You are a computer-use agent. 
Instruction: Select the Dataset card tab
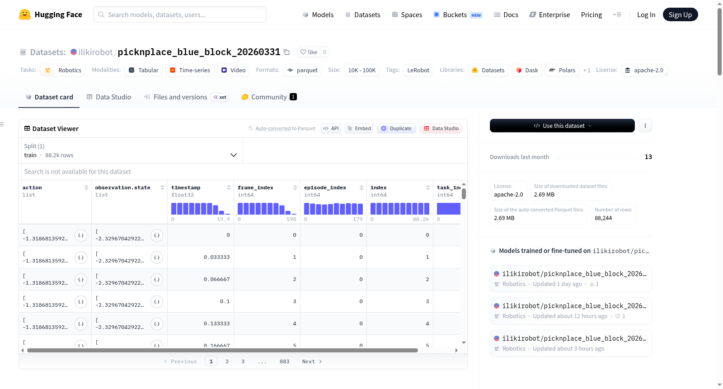[x=49, y=97]
